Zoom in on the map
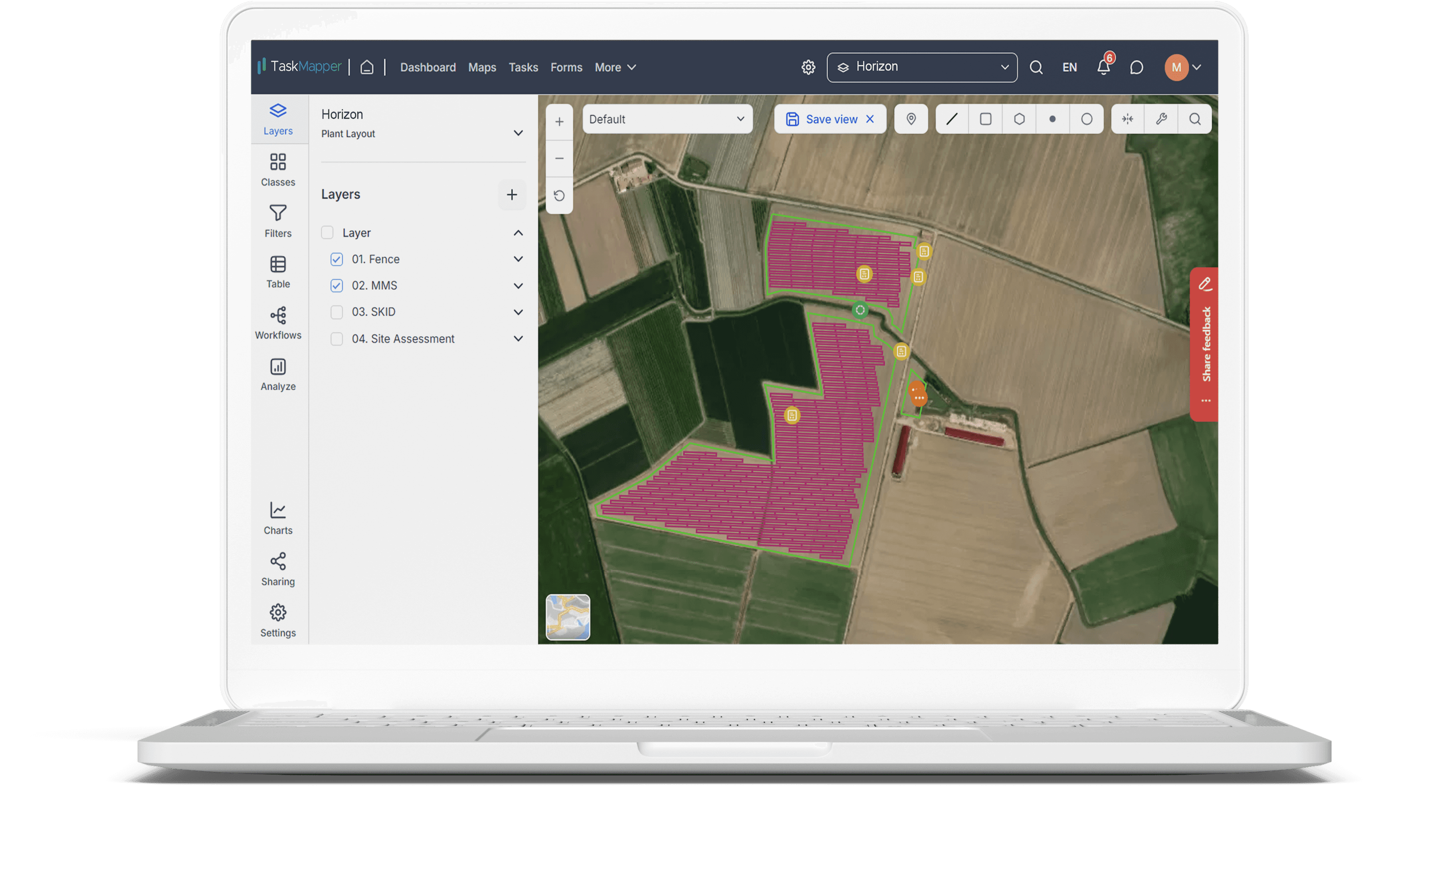The height and width of the screenshot is (882, 1449). (559, 122)
